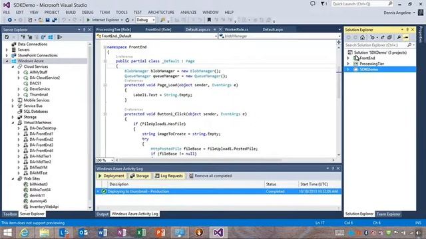Click the notifications flag icon

pyautogui.click(x=323, y=4)
